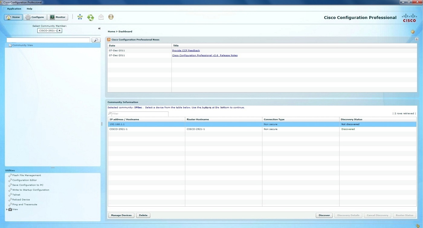Click the left panel search field

[48, 40]
